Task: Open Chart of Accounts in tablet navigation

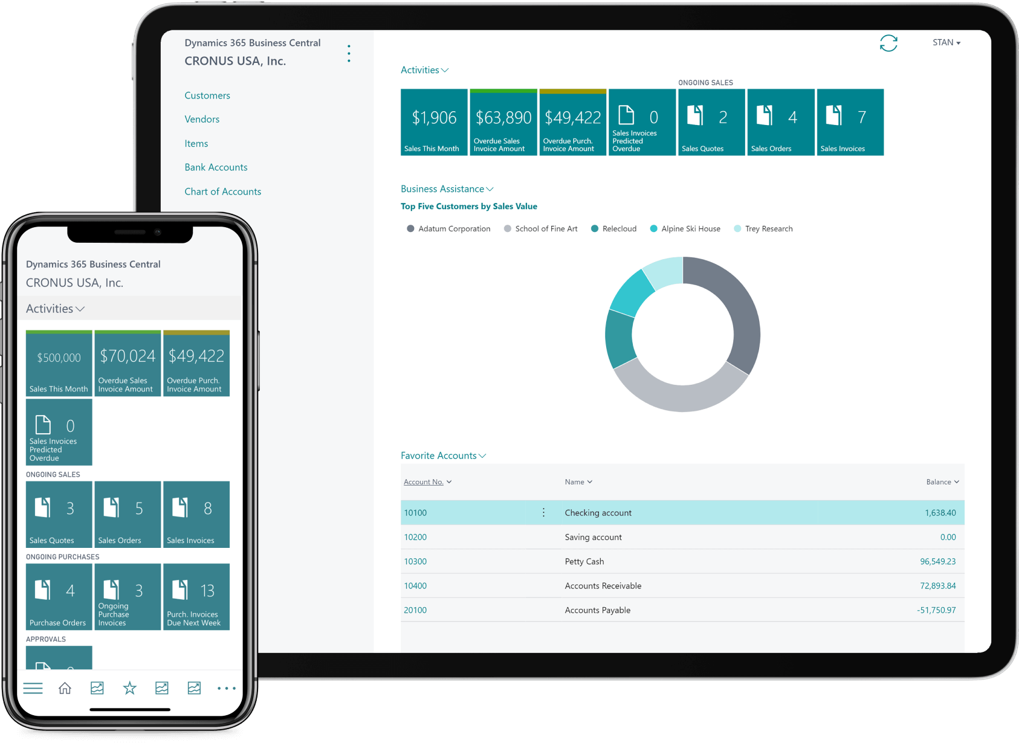Action: coord(223,191)
